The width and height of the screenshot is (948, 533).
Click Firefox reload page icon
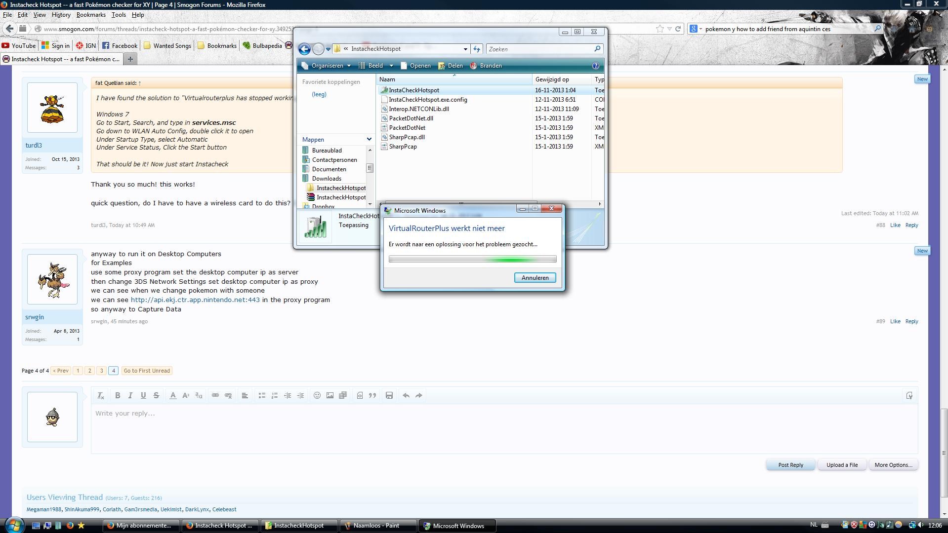pyautogui.click(x=678, y=29)
